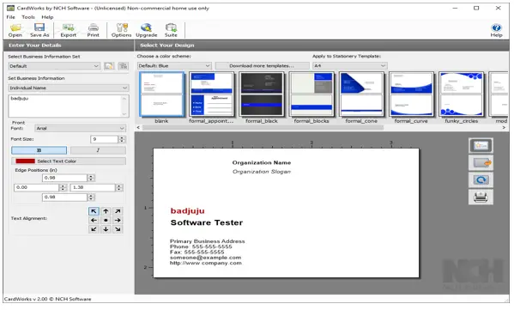The height and width of the screenshot is (310, 514).
Task: Click the Export toolbar icon
Action: 68,30
